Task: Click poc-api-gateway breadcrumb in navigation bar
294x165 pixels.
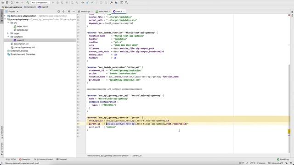Action: [12, 7]
